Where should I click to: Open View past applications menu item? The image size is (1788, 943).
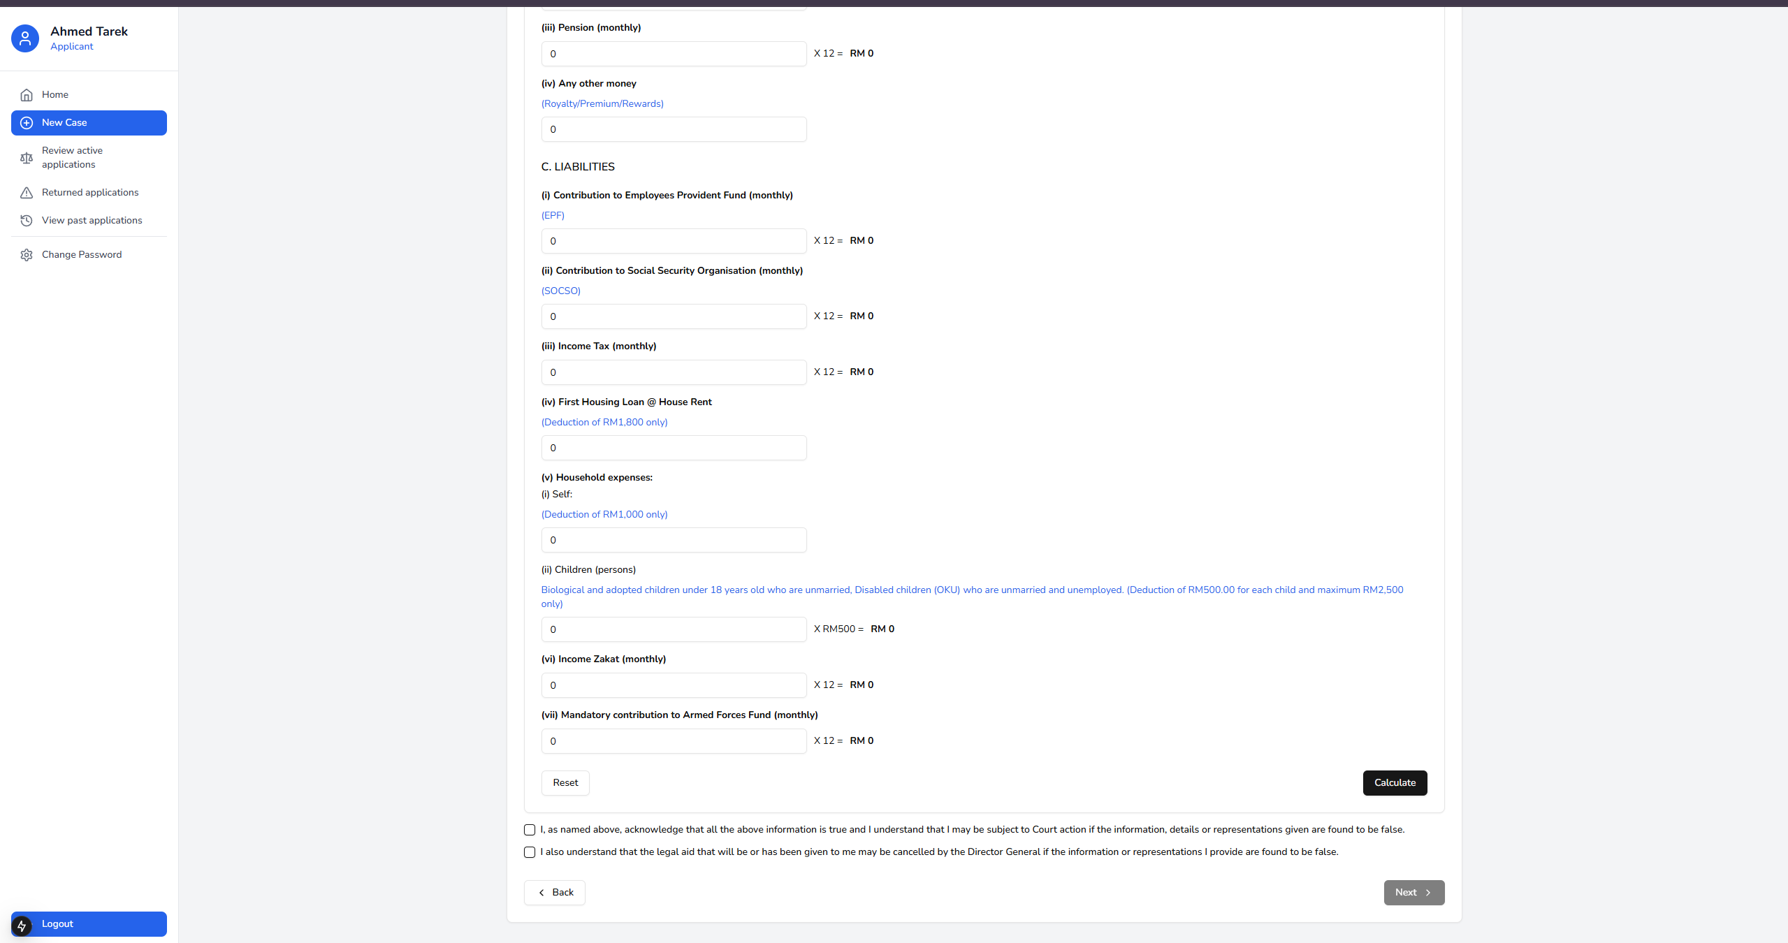(92, 221)
